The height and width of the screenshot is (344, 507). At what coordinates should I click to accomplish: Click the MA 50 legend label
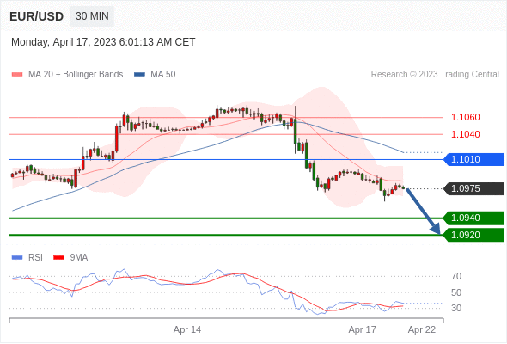click(x=163, y=75)
